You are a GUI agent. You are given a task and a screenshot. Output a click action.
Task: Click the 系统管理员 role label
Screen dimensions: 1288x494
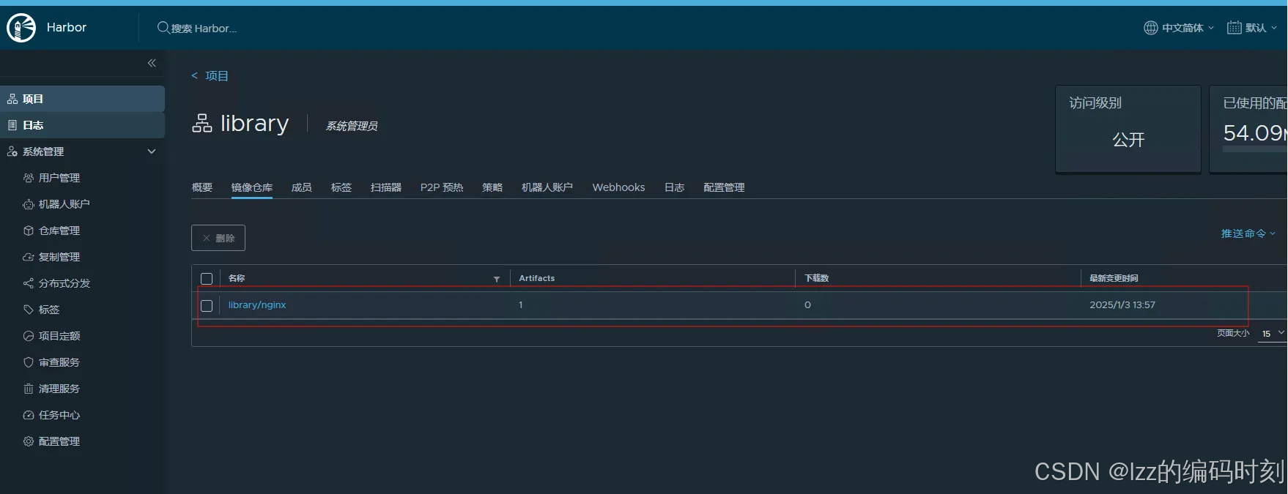click(x=352, y=126)
